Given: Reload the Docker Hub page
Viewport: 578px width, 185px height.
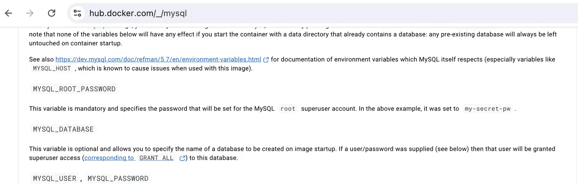Looking at the screenshot, I should pyautogui.click(x=52, y=13).
